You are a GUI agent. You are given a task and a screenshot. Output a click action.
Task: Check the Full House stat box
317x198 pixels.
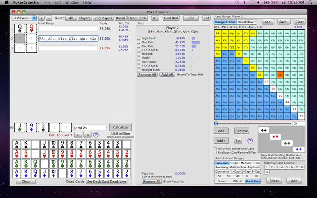[x=139, y=62]
